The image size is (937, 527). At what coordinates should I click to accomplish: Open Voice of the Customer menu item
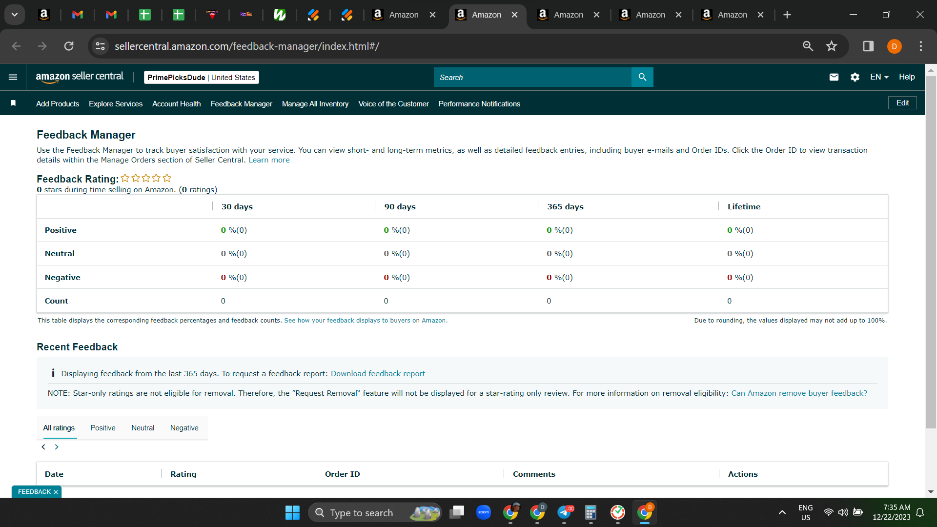pos(393,103)
